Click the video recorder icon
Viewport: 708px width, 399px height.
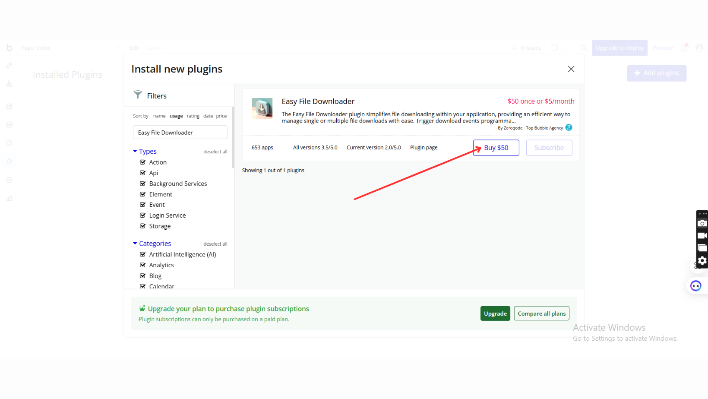702,236
